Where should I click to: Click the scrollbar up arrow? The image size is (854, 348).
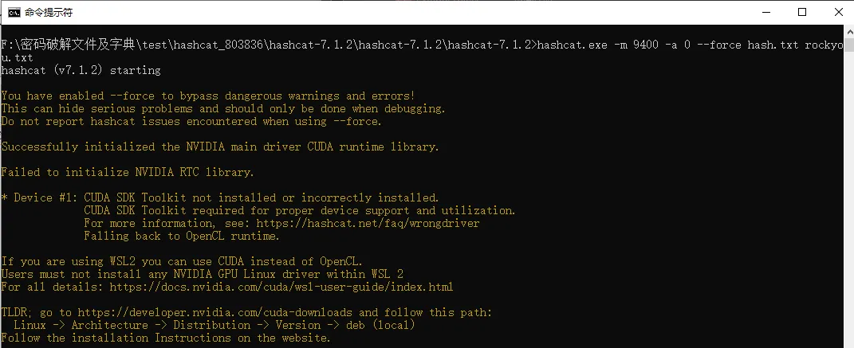point(849,30)
